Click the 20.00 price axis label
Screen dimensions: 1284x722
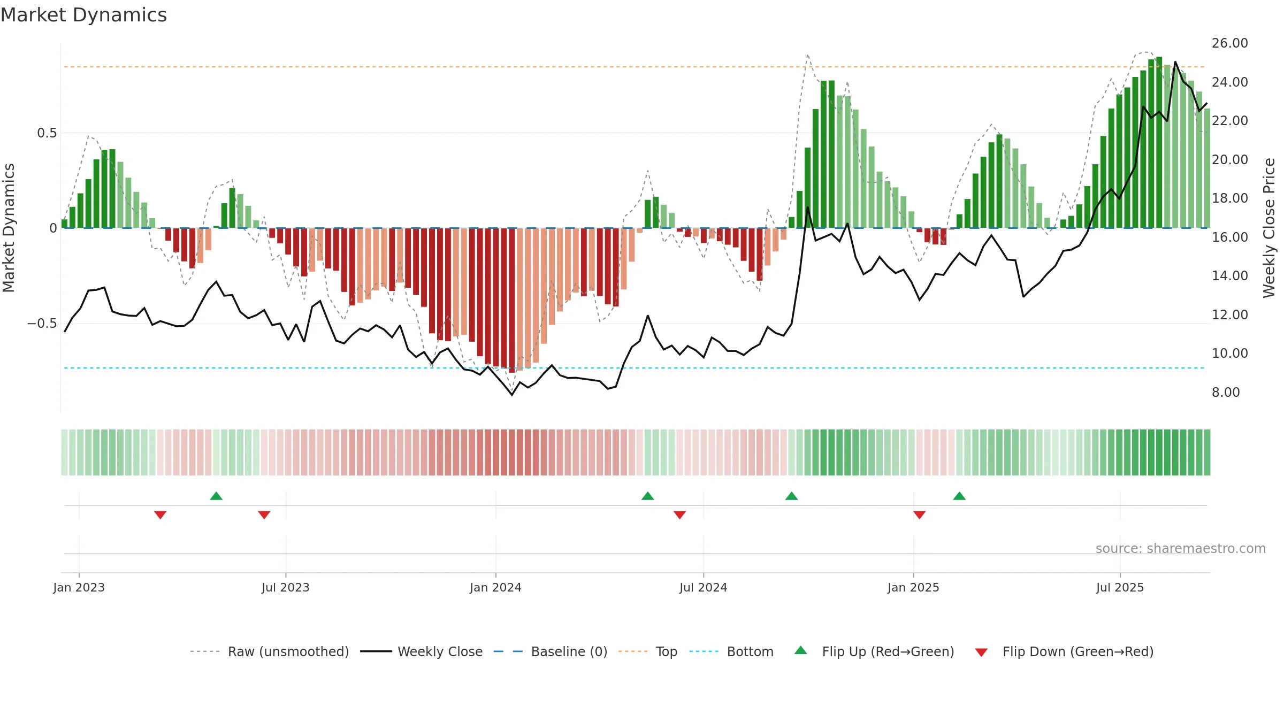pos(1230,159)
